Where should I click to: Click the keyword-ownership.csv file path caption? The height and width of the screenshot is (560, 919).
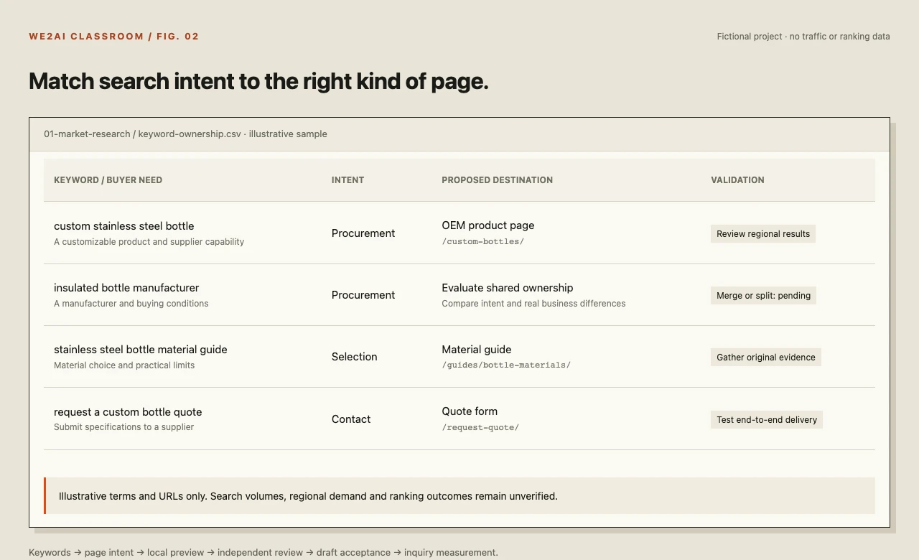click(185, 134)
